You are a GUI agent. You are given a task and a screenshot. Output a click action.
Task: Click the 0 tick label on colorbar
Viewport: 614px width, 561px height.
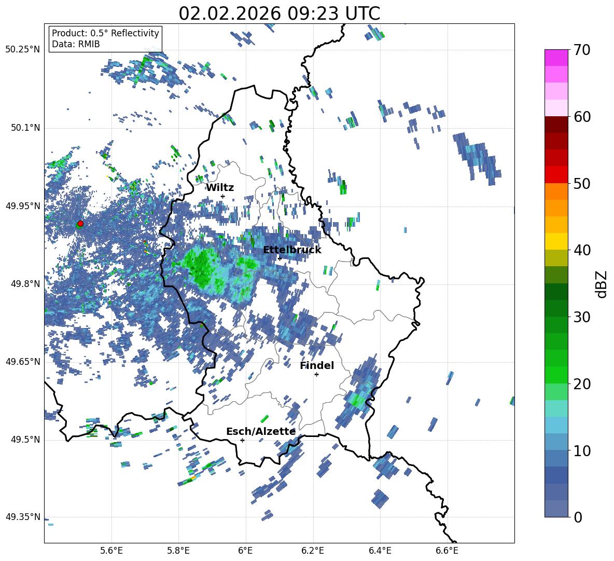[578, 517]
